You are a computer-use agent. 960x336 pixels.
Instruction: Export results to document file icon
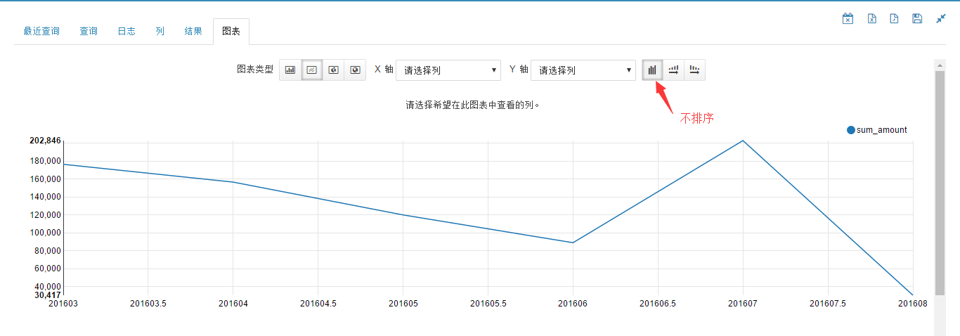coord(894,19)
